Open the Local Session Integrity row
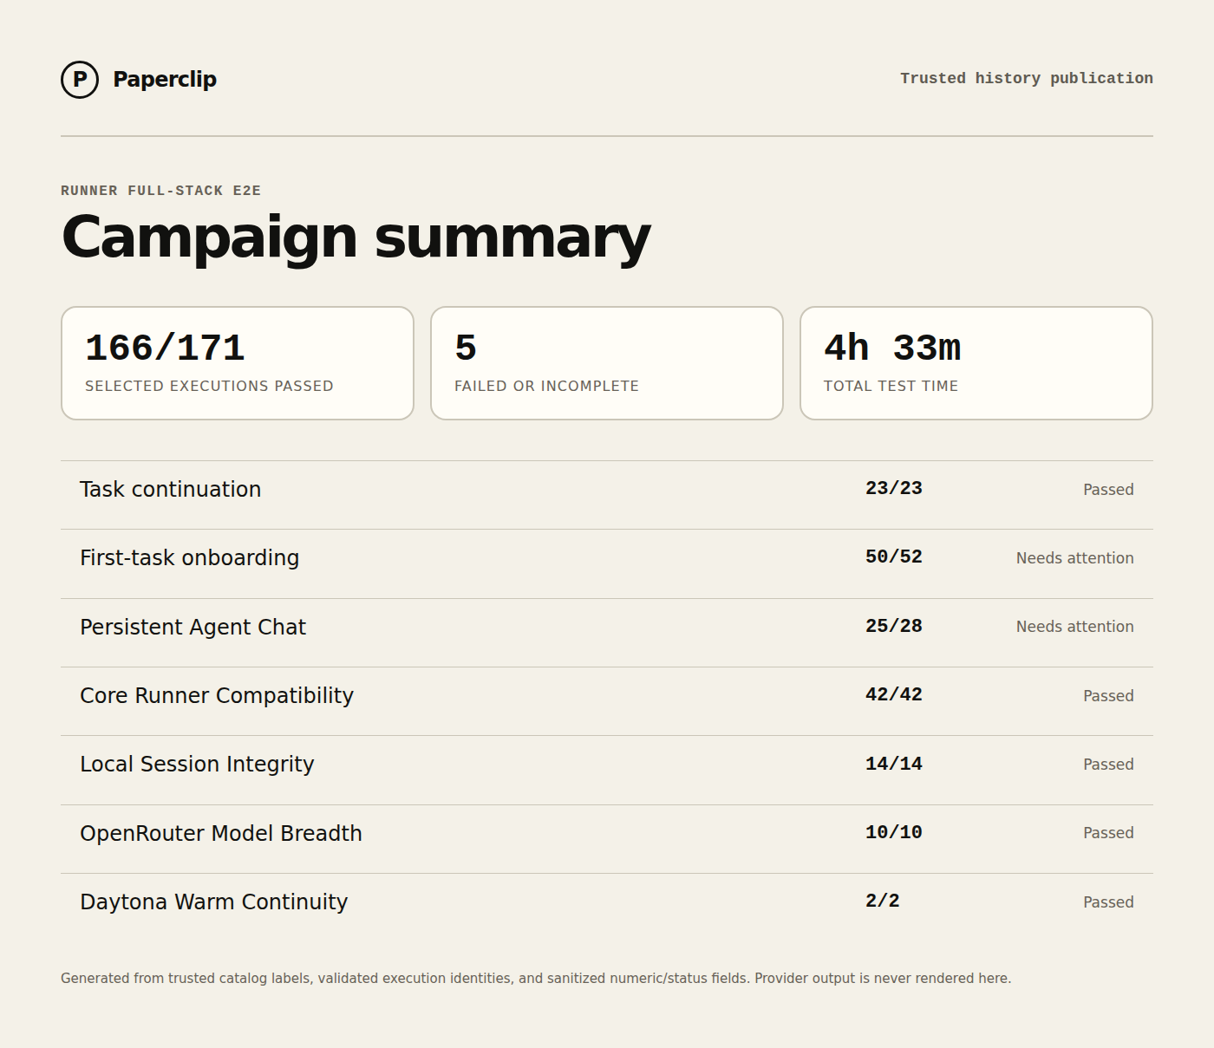 (x=607, y=770)
